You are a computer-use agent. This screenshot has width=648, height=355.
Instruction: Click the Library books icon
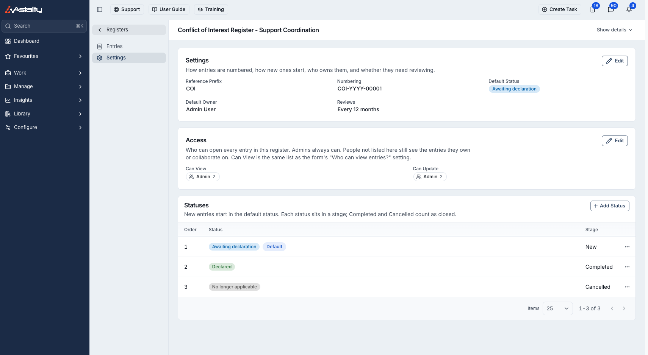point(8,114)
